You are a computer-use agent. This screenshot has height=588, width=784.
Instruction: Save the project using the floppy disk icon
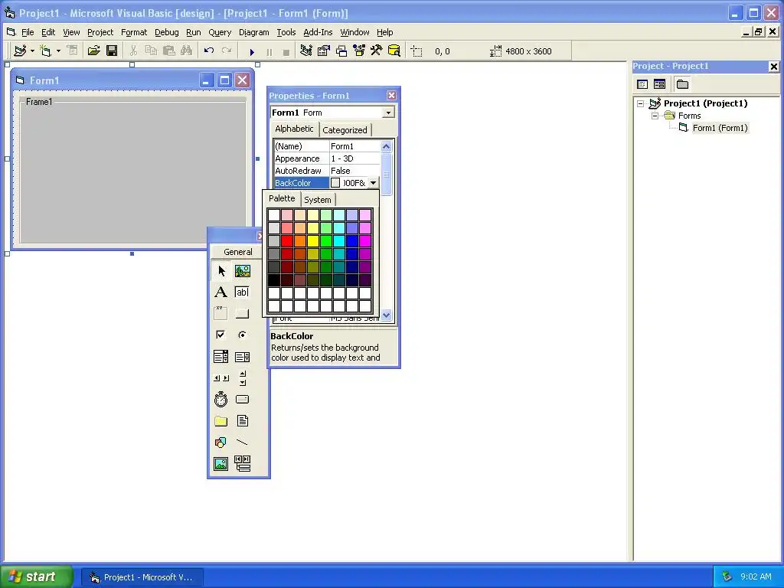(112, 51)
